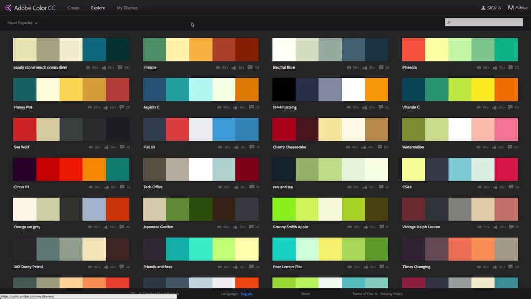This screenshot has width=531, height=299.
Task: Select the crimson swatch in CS04 palette
Action: [x=506, y=169]
